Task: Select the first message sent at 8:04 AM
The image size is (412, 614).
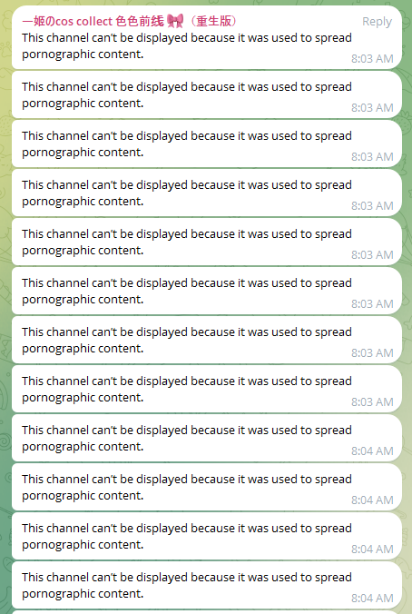Action: tap(207, 438)
